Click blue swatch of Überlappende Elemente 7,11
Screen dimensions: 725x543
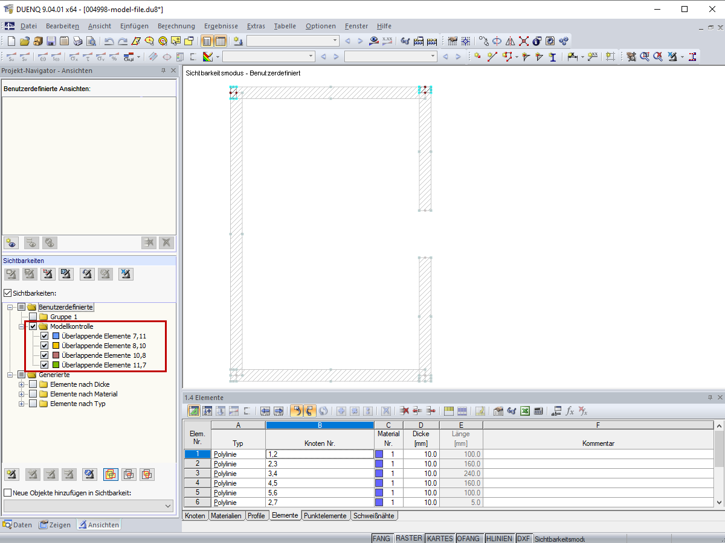(x=56, y=336)
